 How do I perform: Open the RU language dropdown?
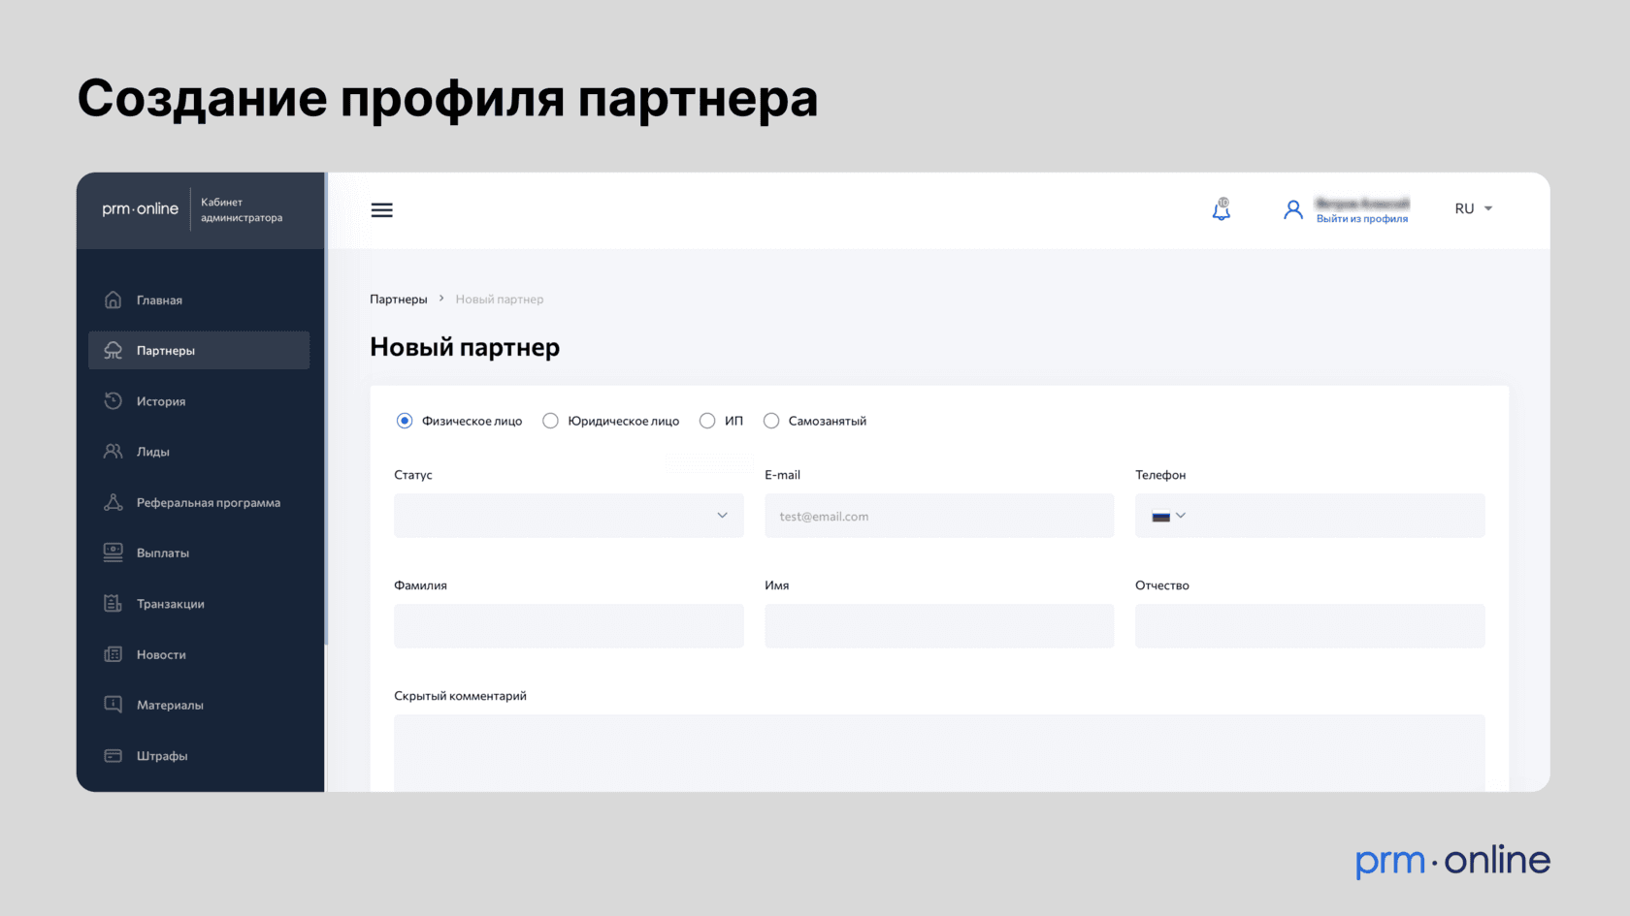pyautogui.click(x=1473, y=208)
